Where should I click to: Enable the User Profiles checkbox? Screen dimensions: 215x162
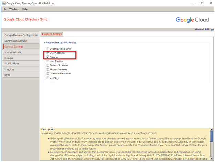tap(48, 61)
